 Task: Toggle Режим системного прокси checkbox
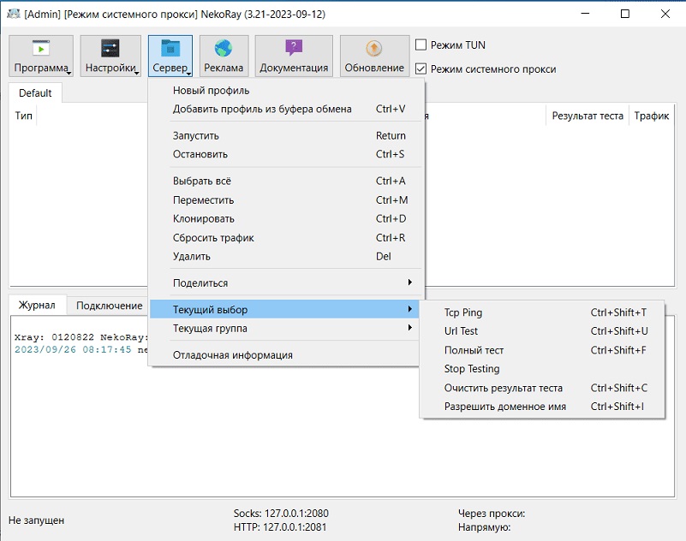click(x=421, y=68)
